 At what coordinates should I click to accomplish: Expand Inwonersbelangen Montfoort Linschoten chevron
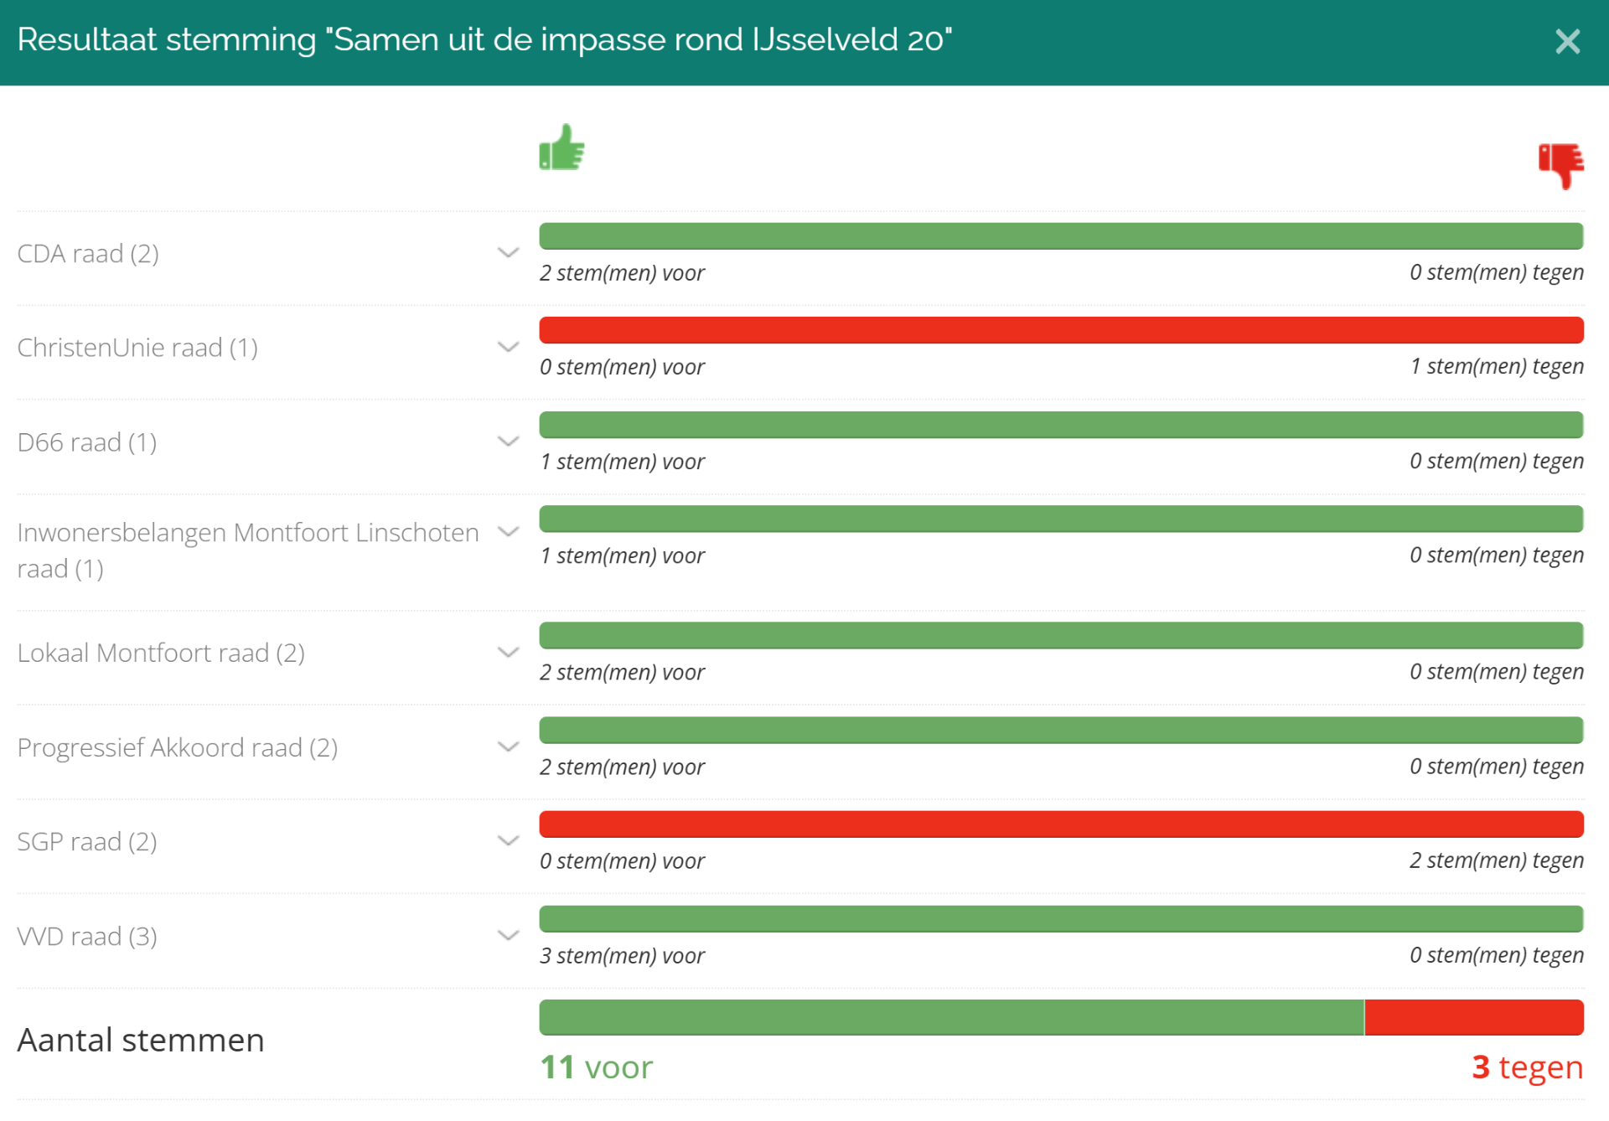tap(508, 531)
